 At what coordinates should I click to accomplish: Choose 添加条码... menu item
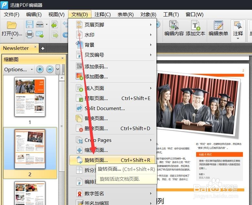113,66
